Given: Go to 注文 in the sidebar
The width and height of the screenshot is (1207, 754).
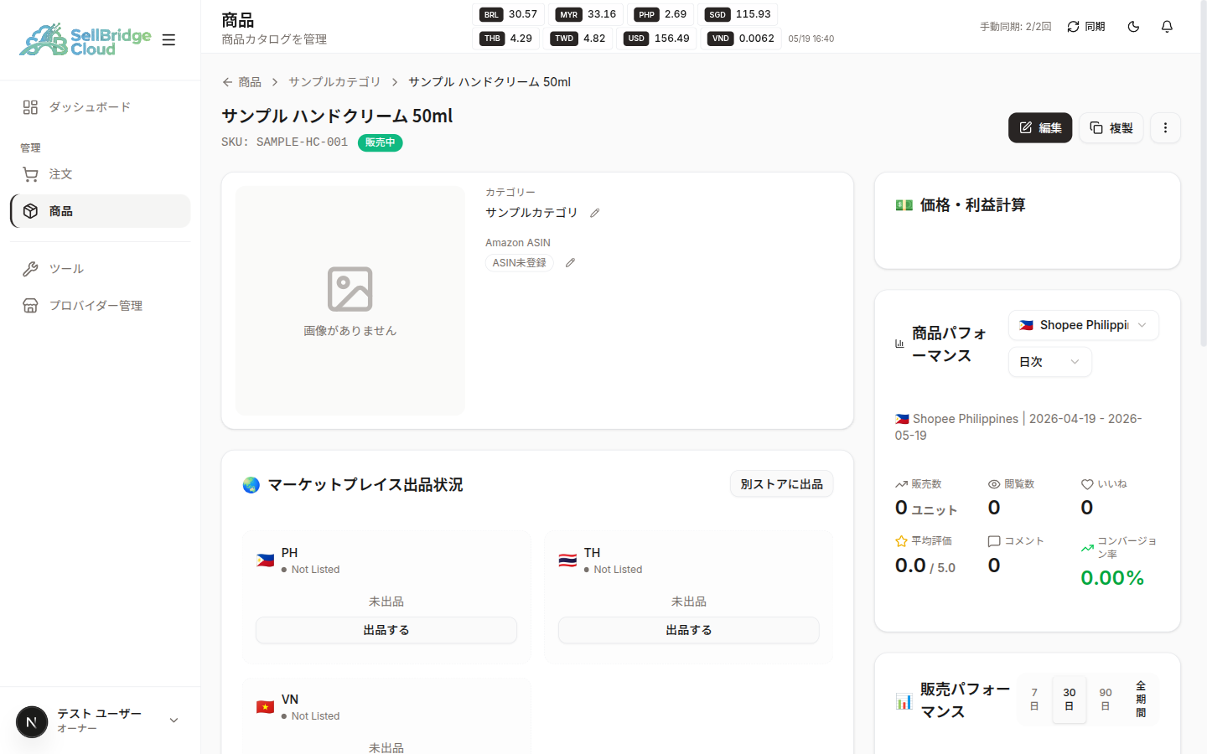Looking at the screenshot, I should tap(100, 174).
